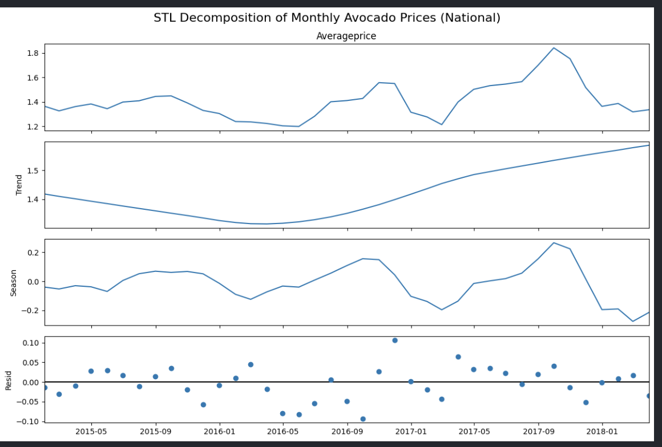Click the 2017-09 x-axis tick label
The height and width of the screenshot is (447, 662).
point(539,431)
